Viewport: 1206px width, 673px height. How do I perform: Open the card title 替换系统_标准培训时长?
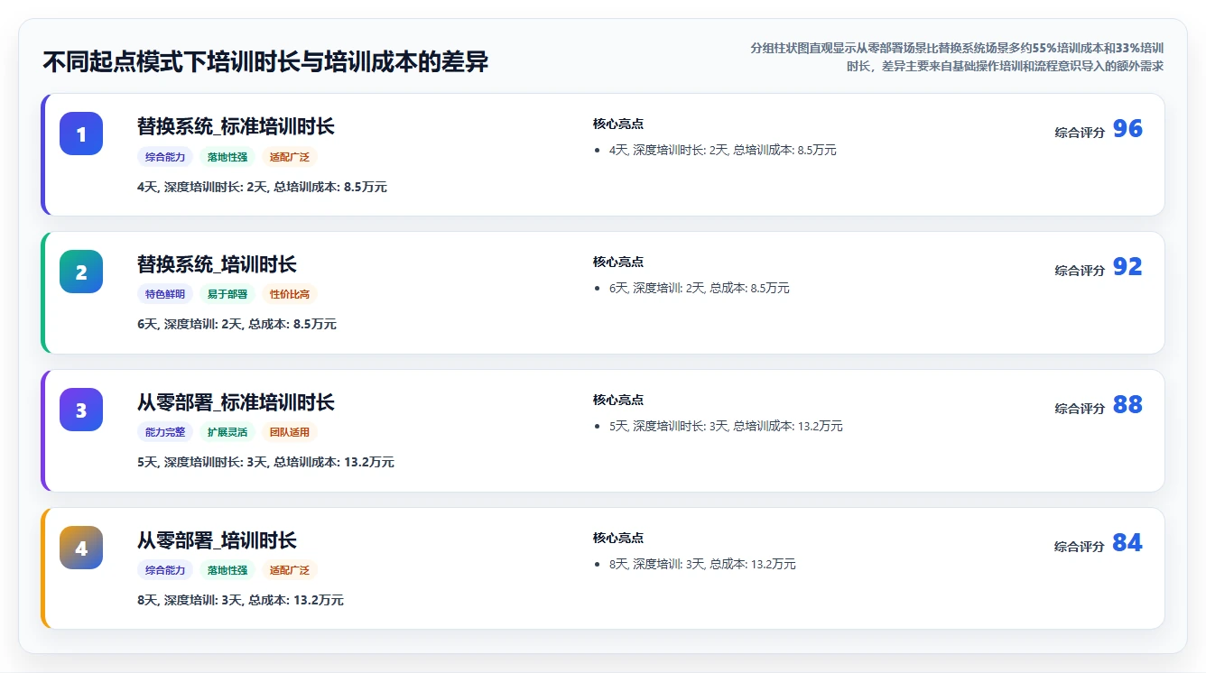click(x=236, y=126)
